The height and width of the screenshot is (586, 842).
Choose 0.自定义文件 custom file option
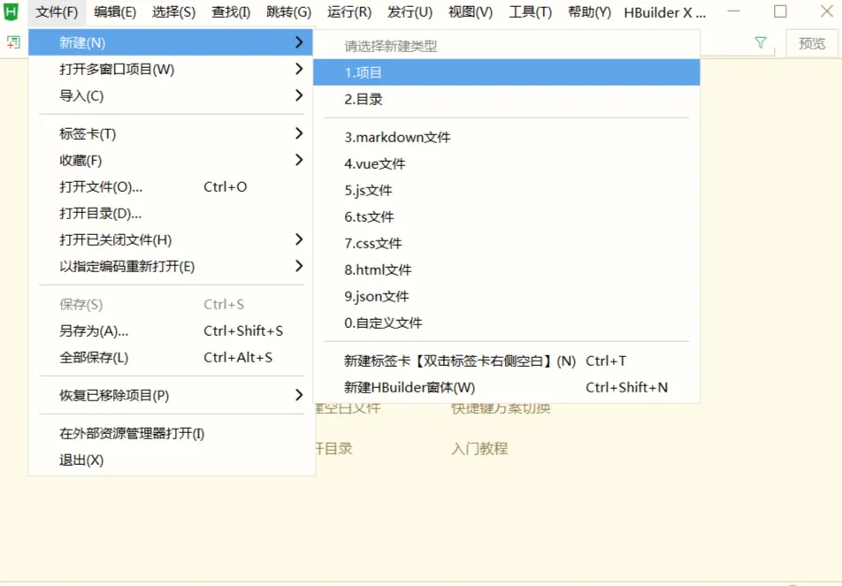pos(383,323)
